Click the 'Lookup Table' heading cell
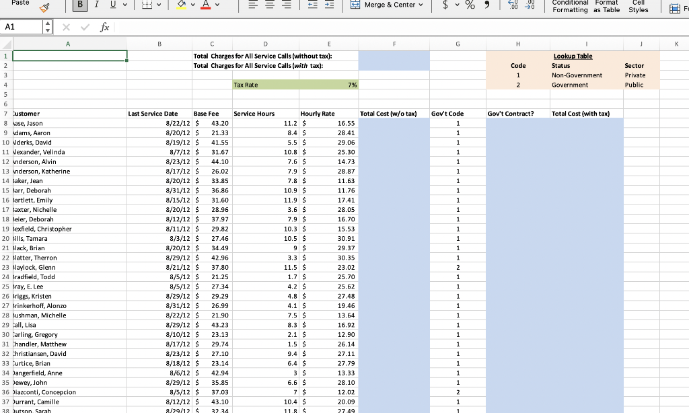 tap(573, 56)
